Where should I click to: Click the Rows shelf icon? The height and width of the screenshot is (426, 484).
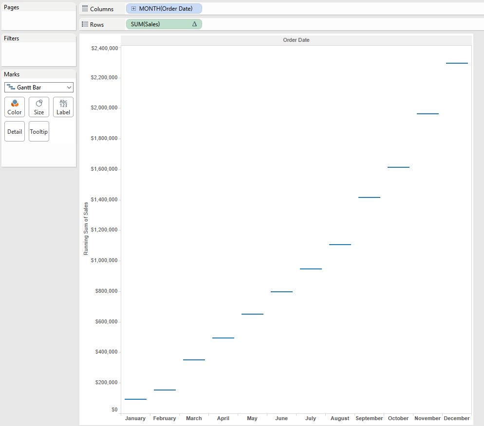pos(85,24)
